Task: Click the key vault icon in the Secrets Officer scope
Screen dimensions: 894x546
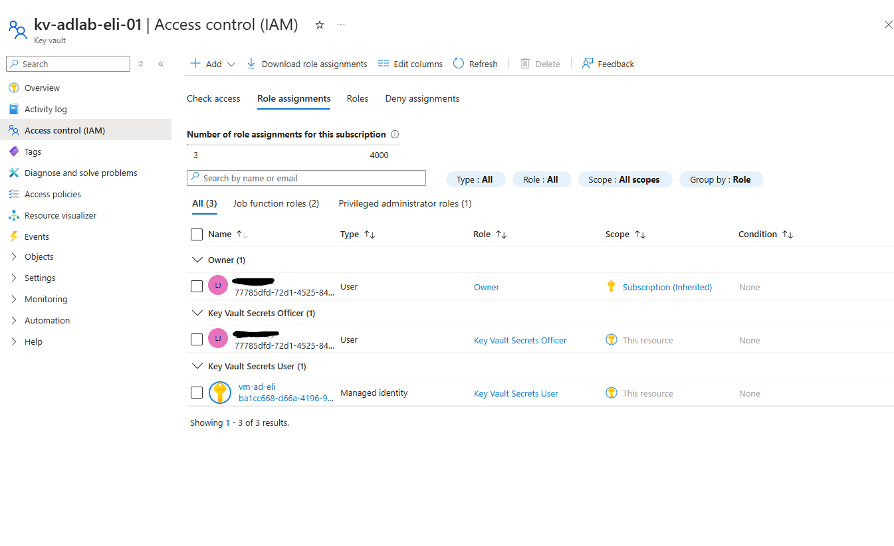Action: point(612,339)
